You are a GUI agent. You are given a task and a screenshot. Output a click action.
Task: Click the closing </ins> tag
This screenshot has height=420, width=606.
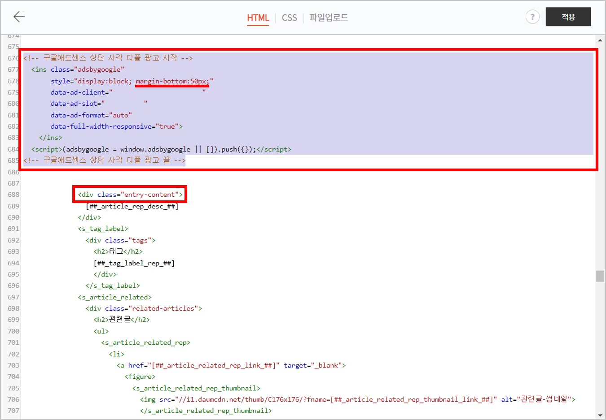coord(51,138)
